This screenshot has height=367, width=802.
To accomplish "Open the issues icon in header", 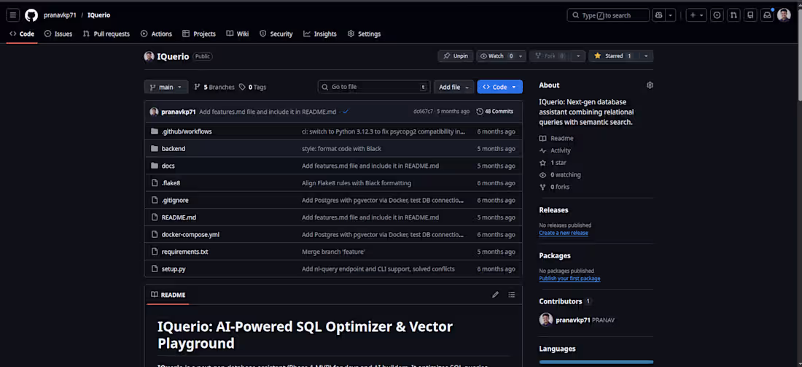I will 717,15.
